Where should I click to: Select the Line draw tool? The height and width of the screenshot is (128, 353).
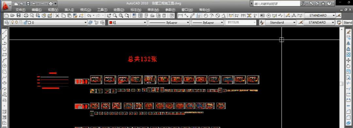coord(4,32)
